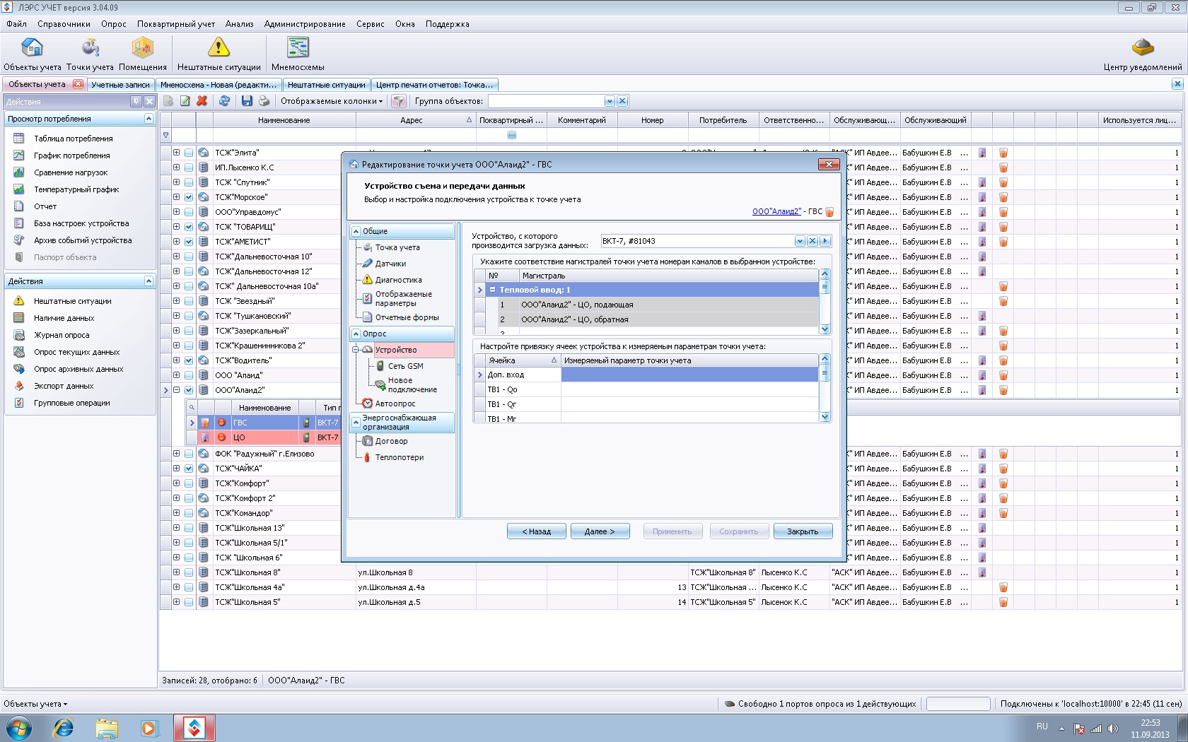Toggle checkbox for ТСЖ"Школьная 5" row

coord(189,602)
